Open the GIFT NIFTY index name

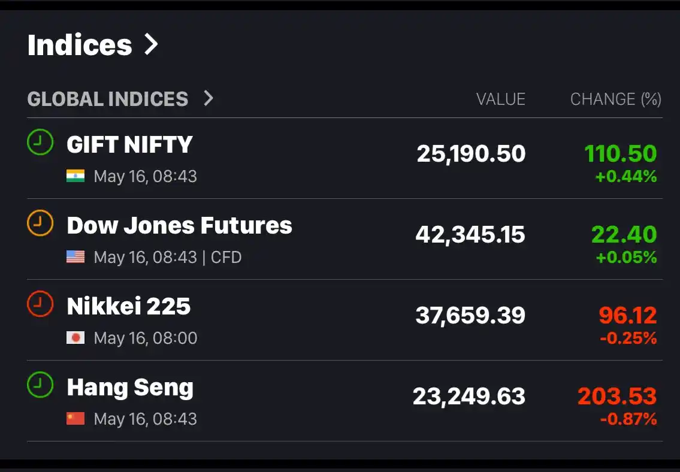[x=129, y=144]
